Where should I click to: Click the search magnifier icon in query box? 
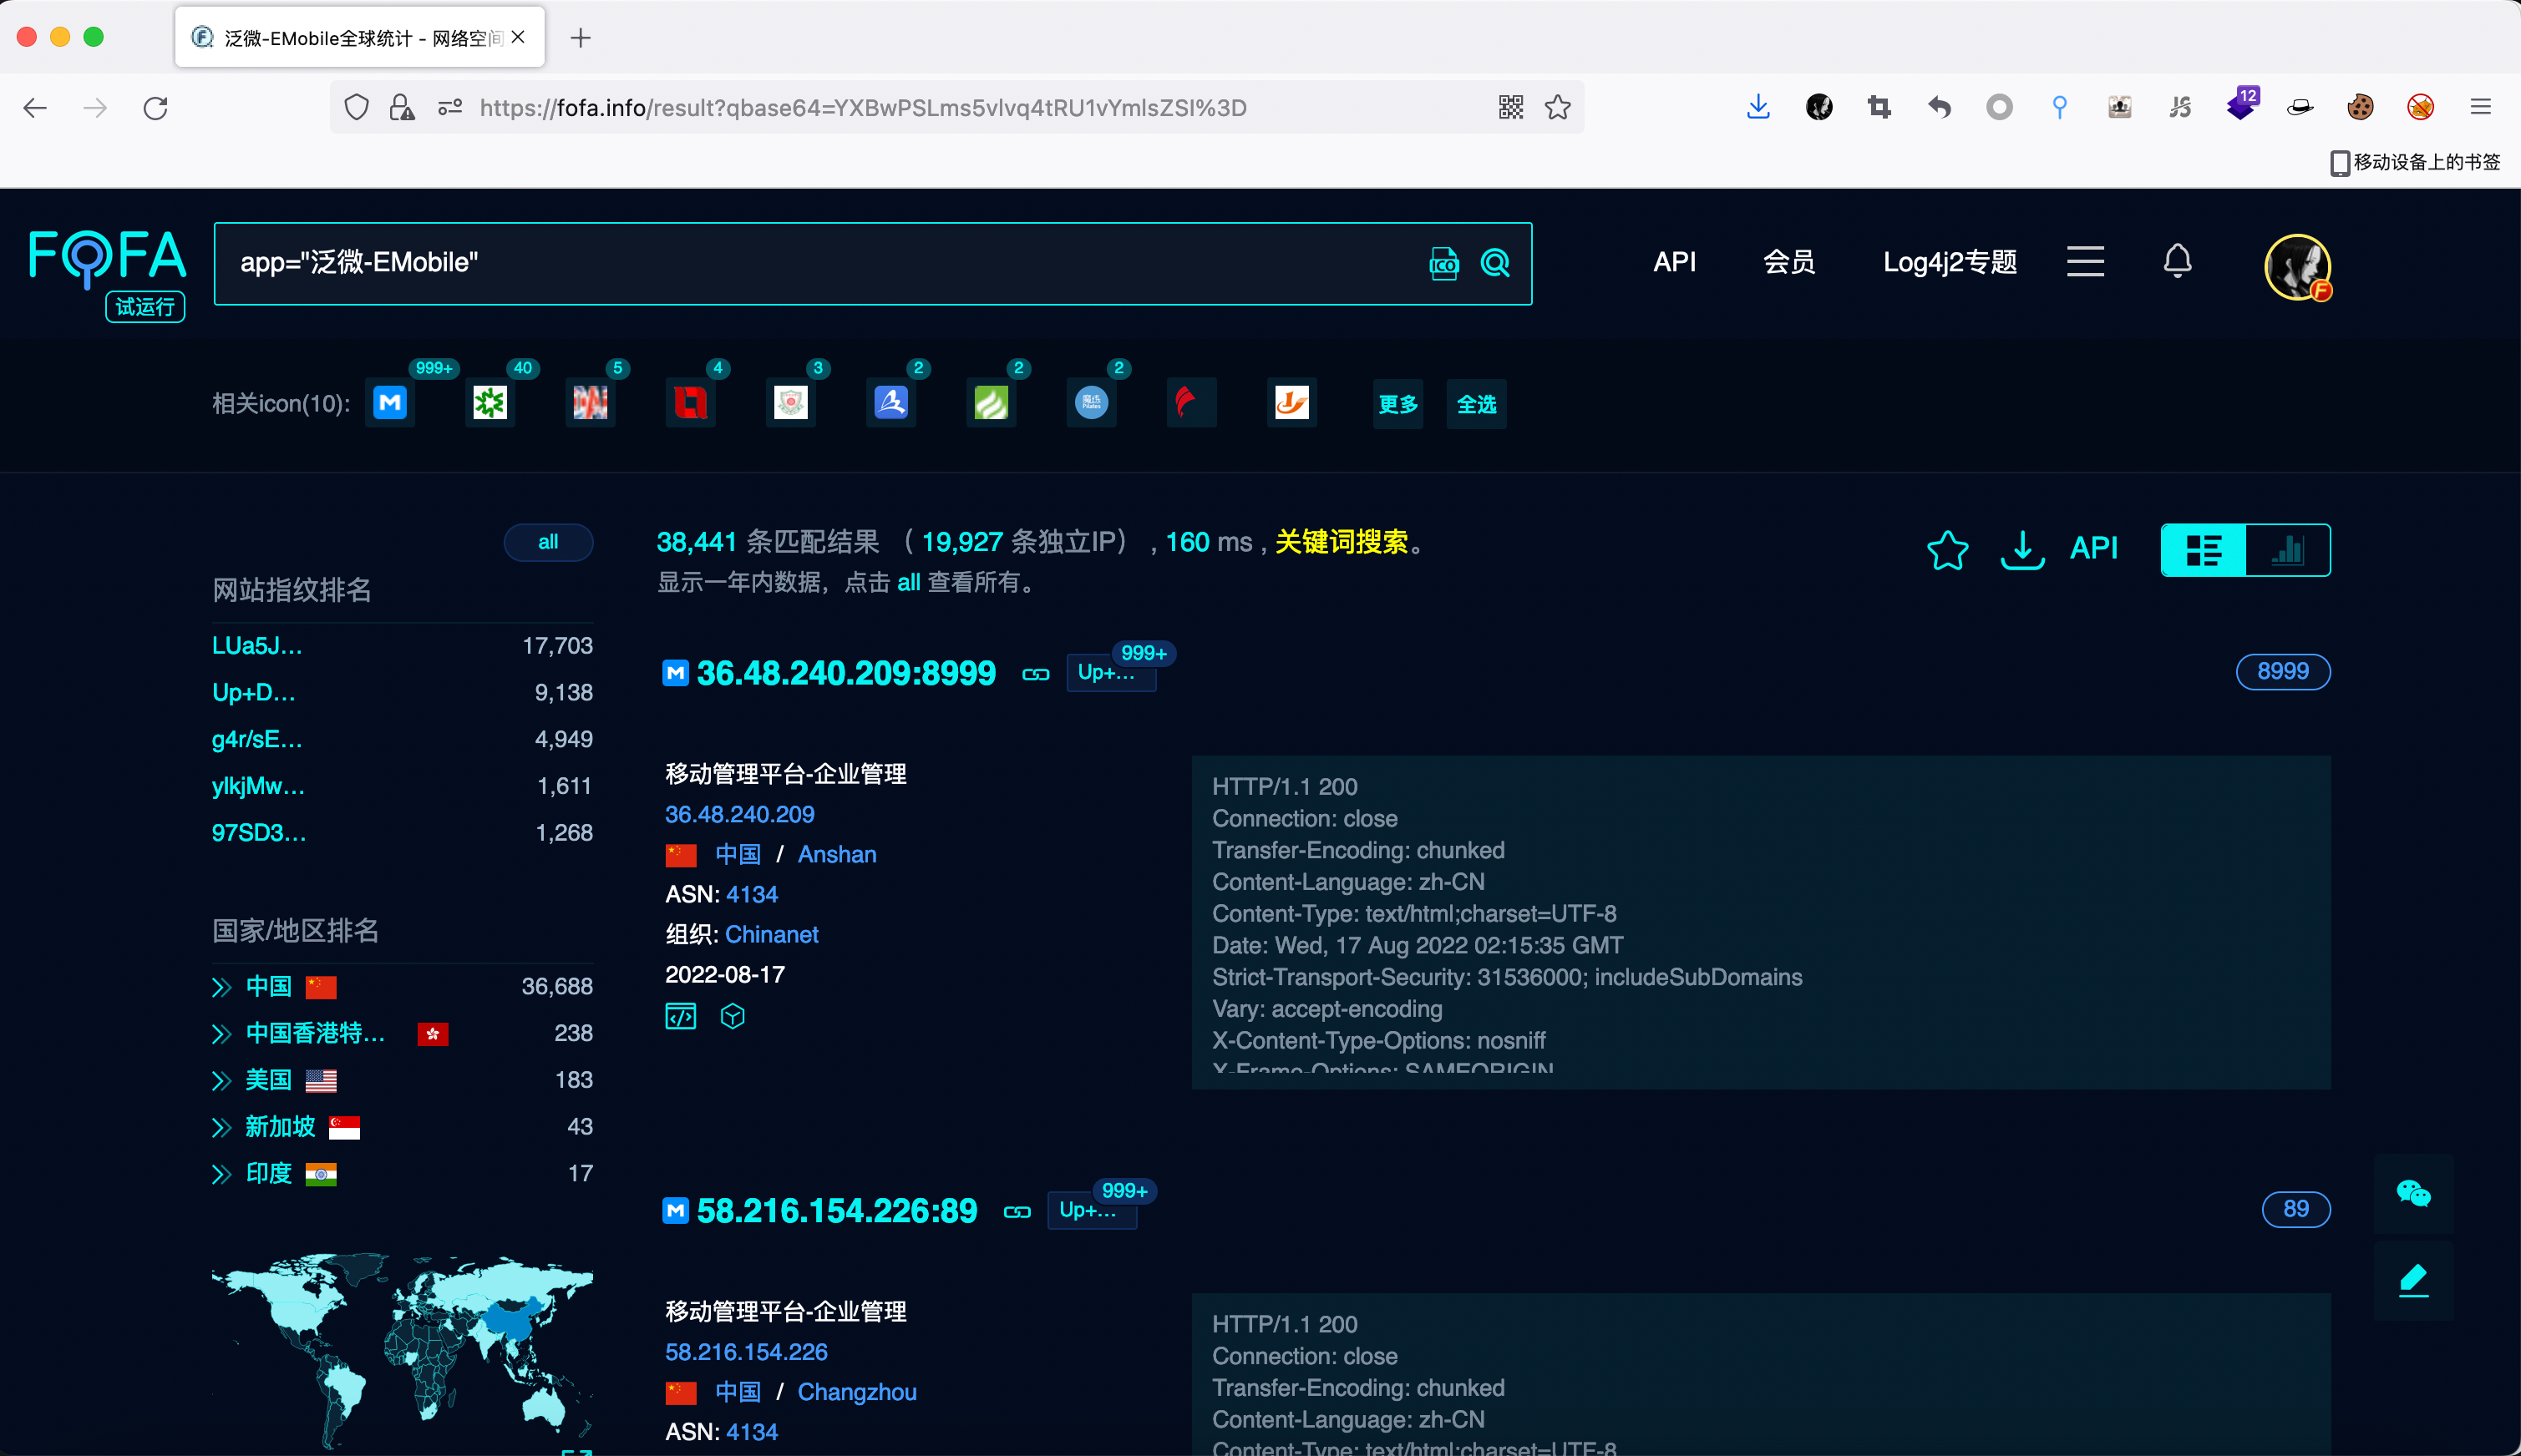click(1494, 263)
